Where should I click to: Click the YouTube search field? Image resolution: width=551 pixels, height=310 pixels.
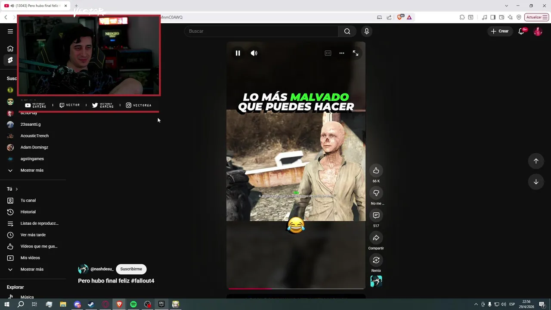click(261, 31)
